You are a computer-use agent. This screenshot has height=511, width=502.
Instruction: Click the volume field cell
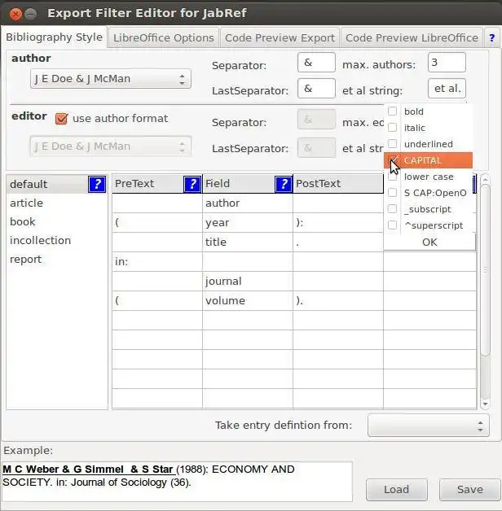pos(248,301)
